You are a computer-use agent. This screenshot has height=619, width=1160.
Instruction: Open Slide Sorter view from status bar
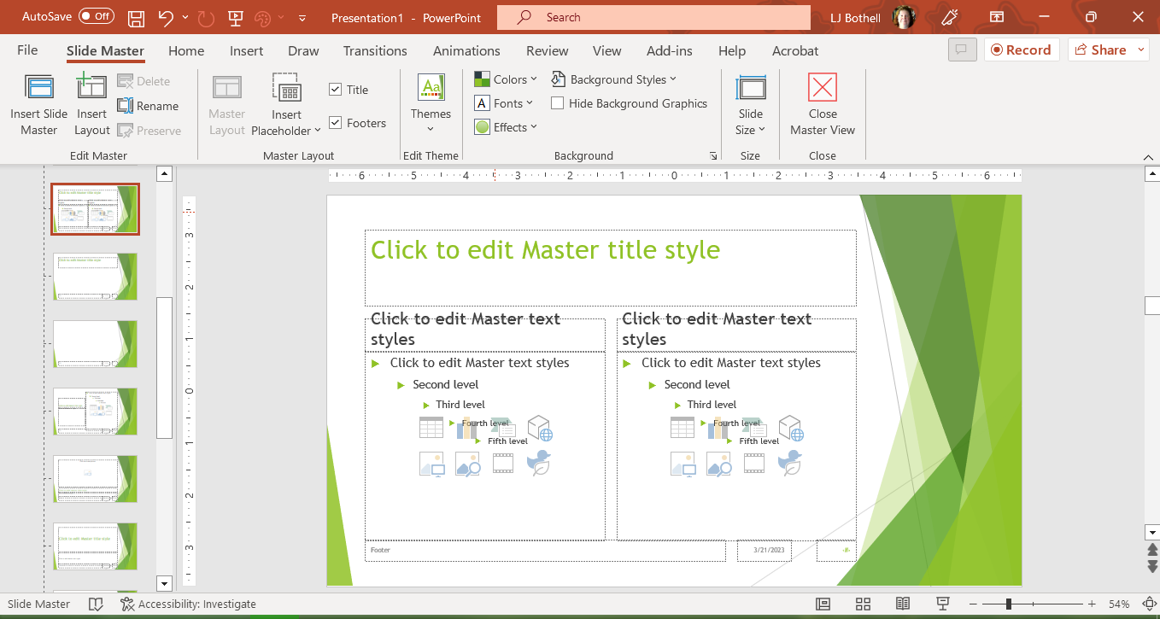click(x=863, y=604)
